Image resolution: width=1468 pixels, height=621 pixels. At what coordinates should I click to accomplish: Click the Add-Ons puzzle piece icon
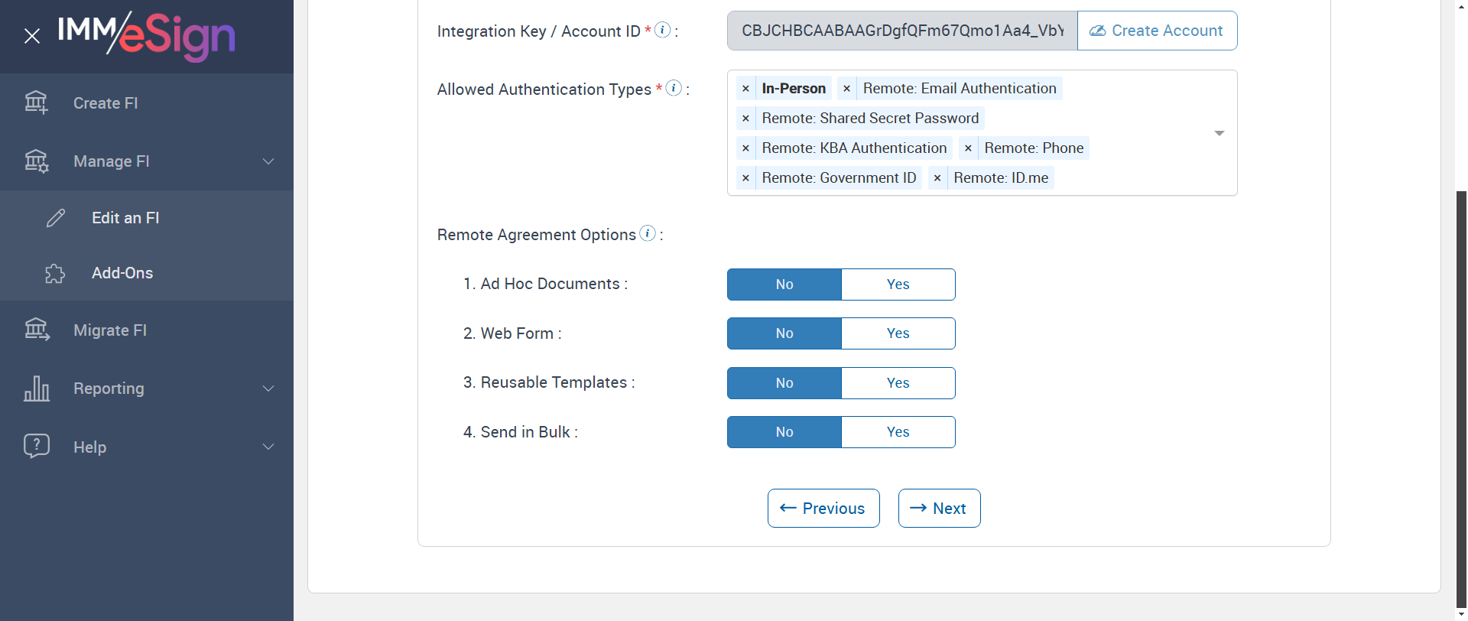55,273
